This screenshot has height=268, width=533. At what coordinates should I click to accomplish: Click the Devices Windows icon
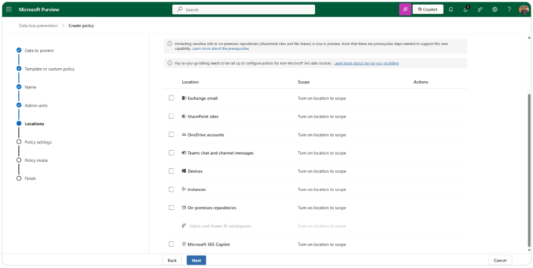tap(184, 171)
